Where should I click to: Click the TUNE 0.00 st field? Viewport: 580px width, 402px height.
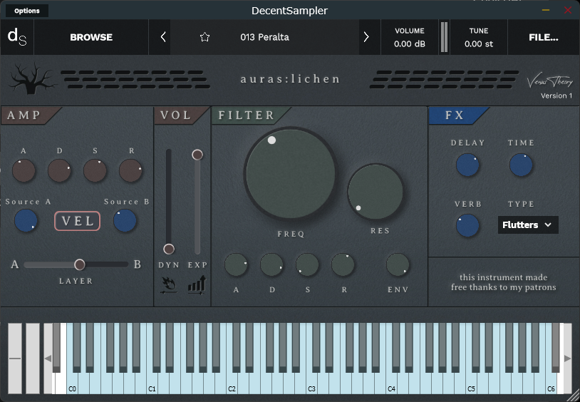pyautogui.click(x=479, y=37)
